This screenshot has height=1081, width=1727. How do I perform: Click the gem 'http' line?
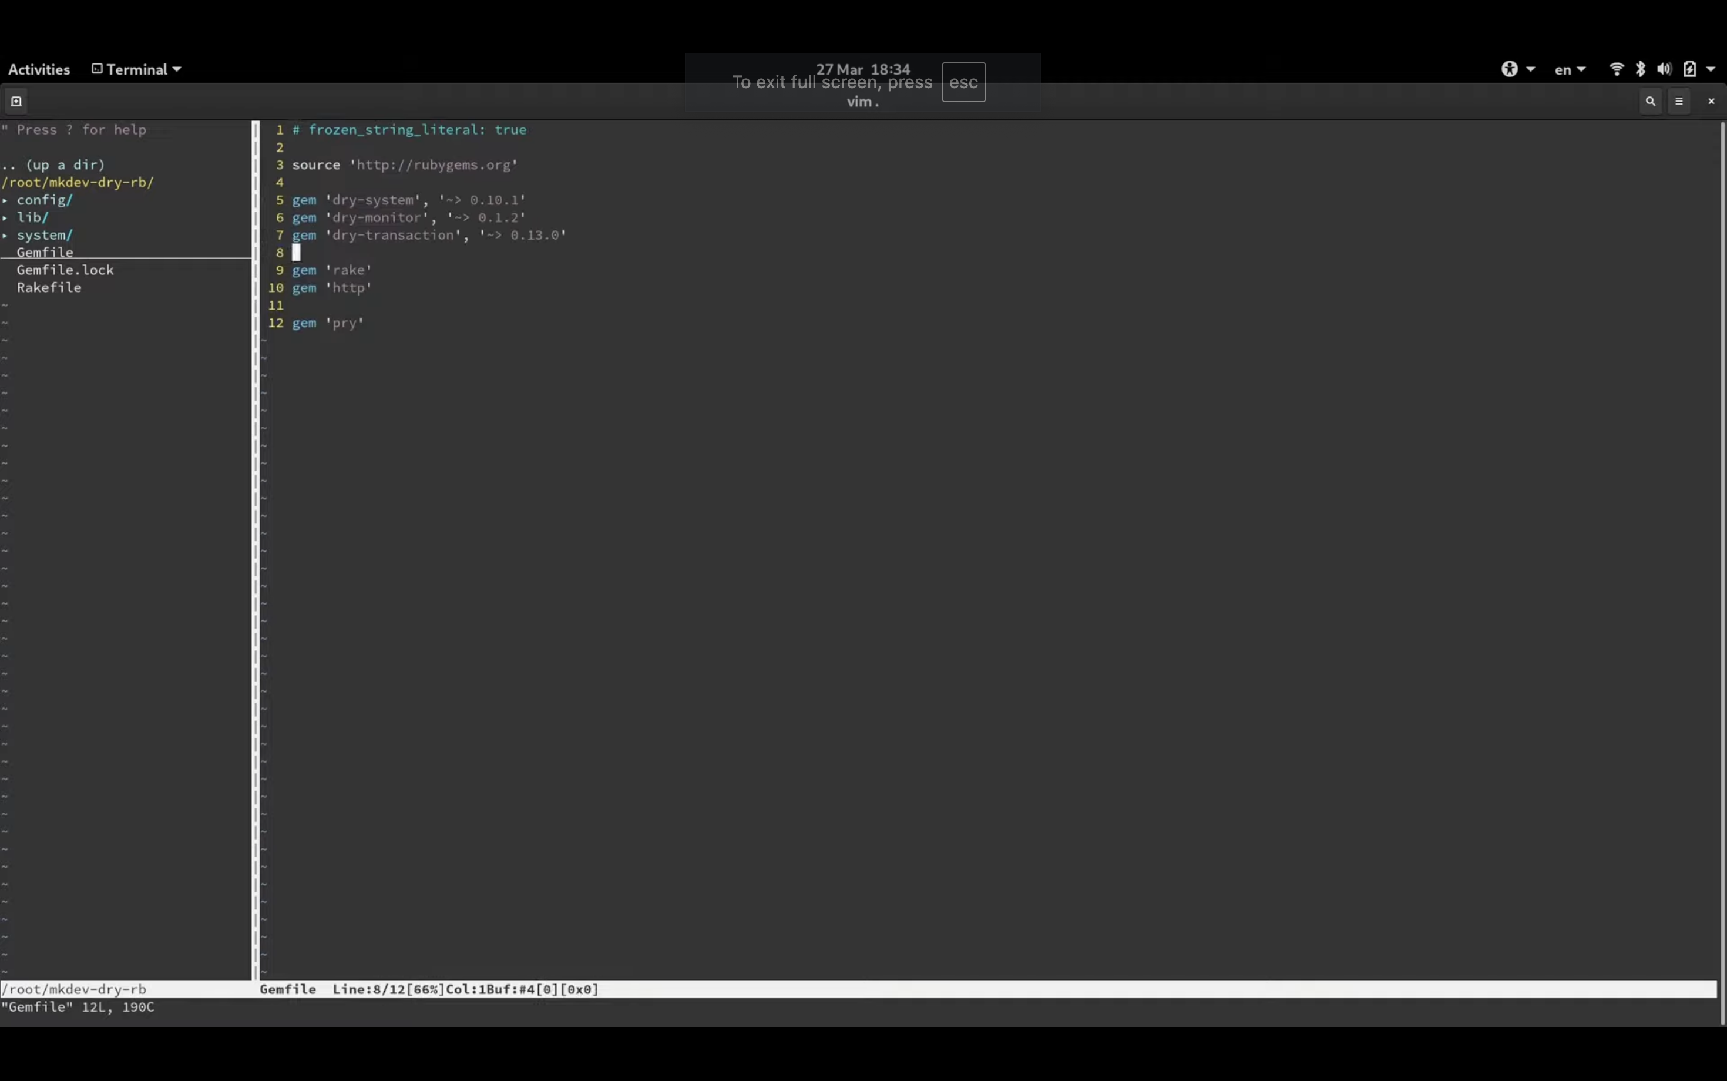(332, 287)
